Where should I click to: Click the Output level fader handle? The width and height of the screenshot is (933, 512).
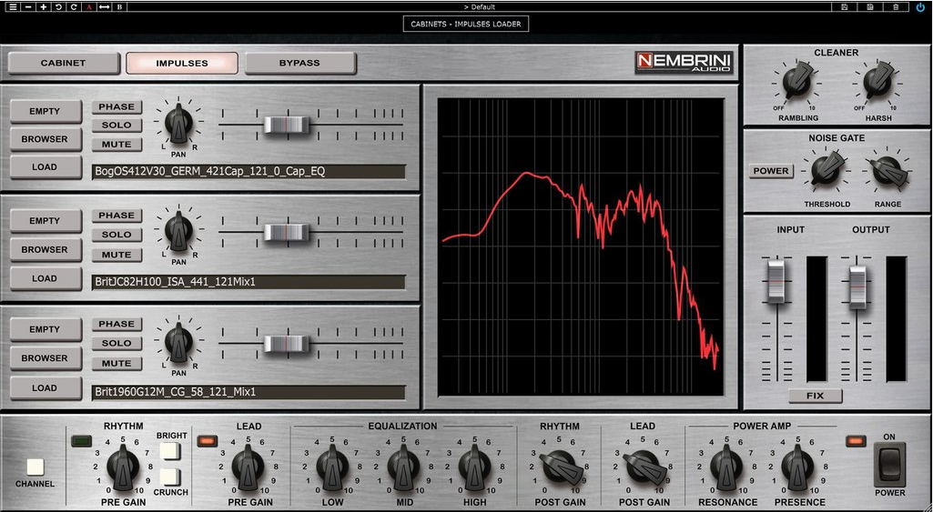click(x=857, y=286)
